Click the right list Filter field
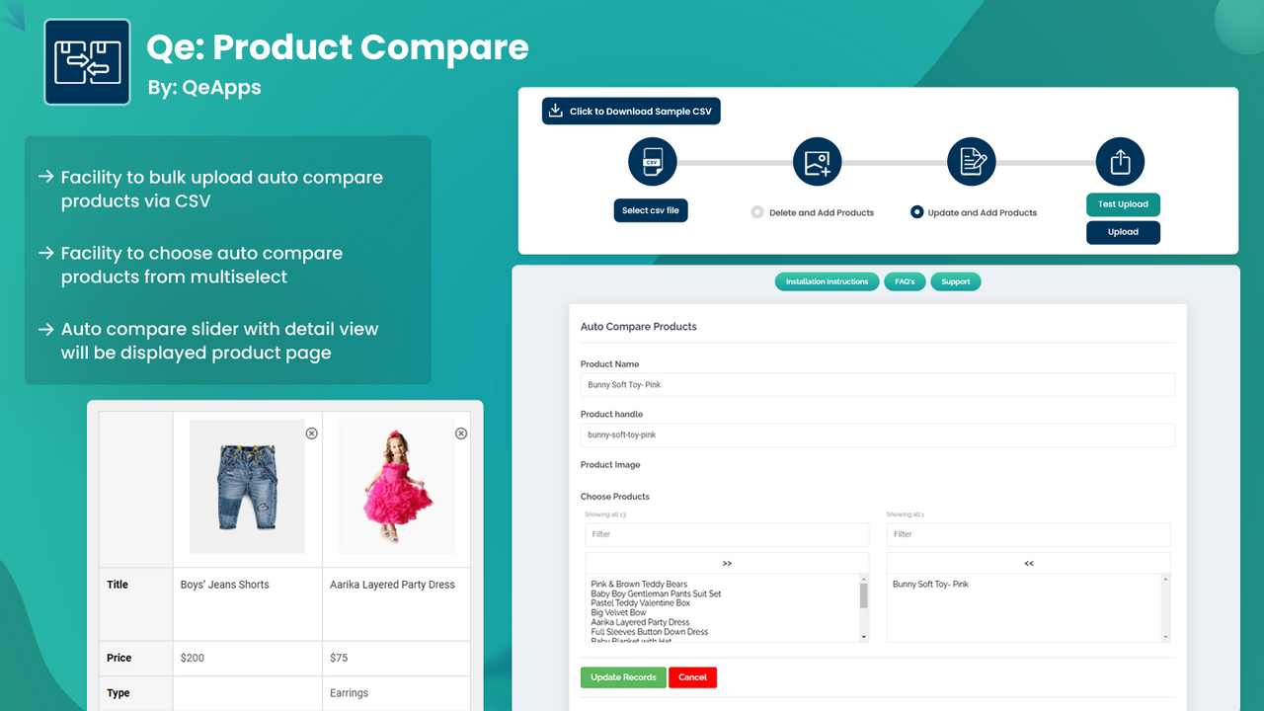The height and width of the screenshot is (711, 1264). (x=1028, y=534)
